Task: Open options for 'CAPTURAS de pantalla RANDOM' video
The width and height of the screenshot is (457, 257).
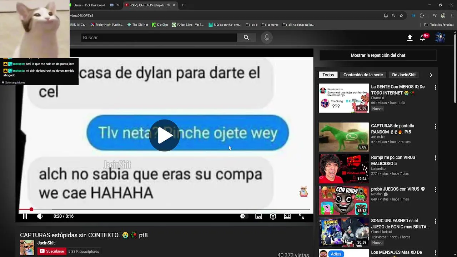Action: click(435, 126)
